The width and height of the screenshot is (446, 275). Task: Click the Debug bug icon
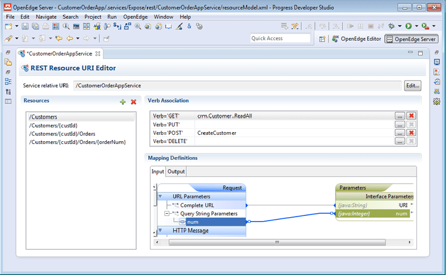(392, 26)
